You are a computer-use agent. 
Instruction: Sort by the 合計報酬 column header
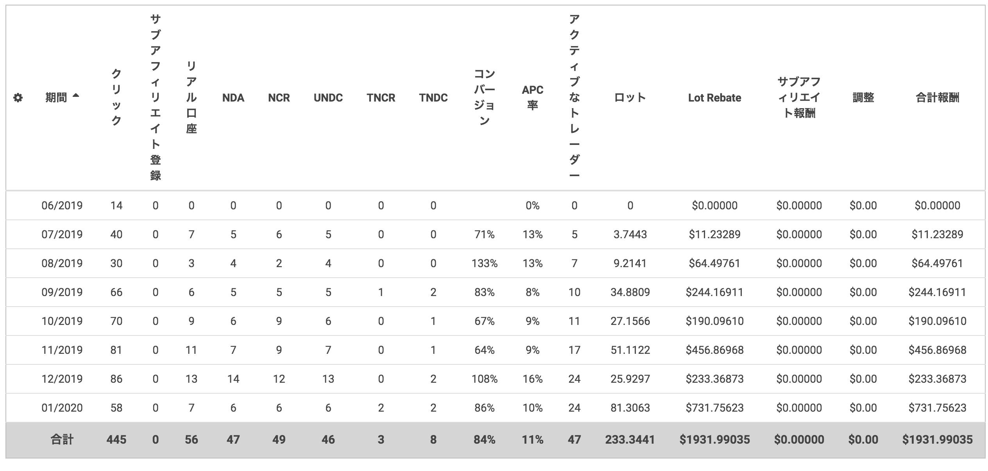pyautogui.click(x=937, y=98)
